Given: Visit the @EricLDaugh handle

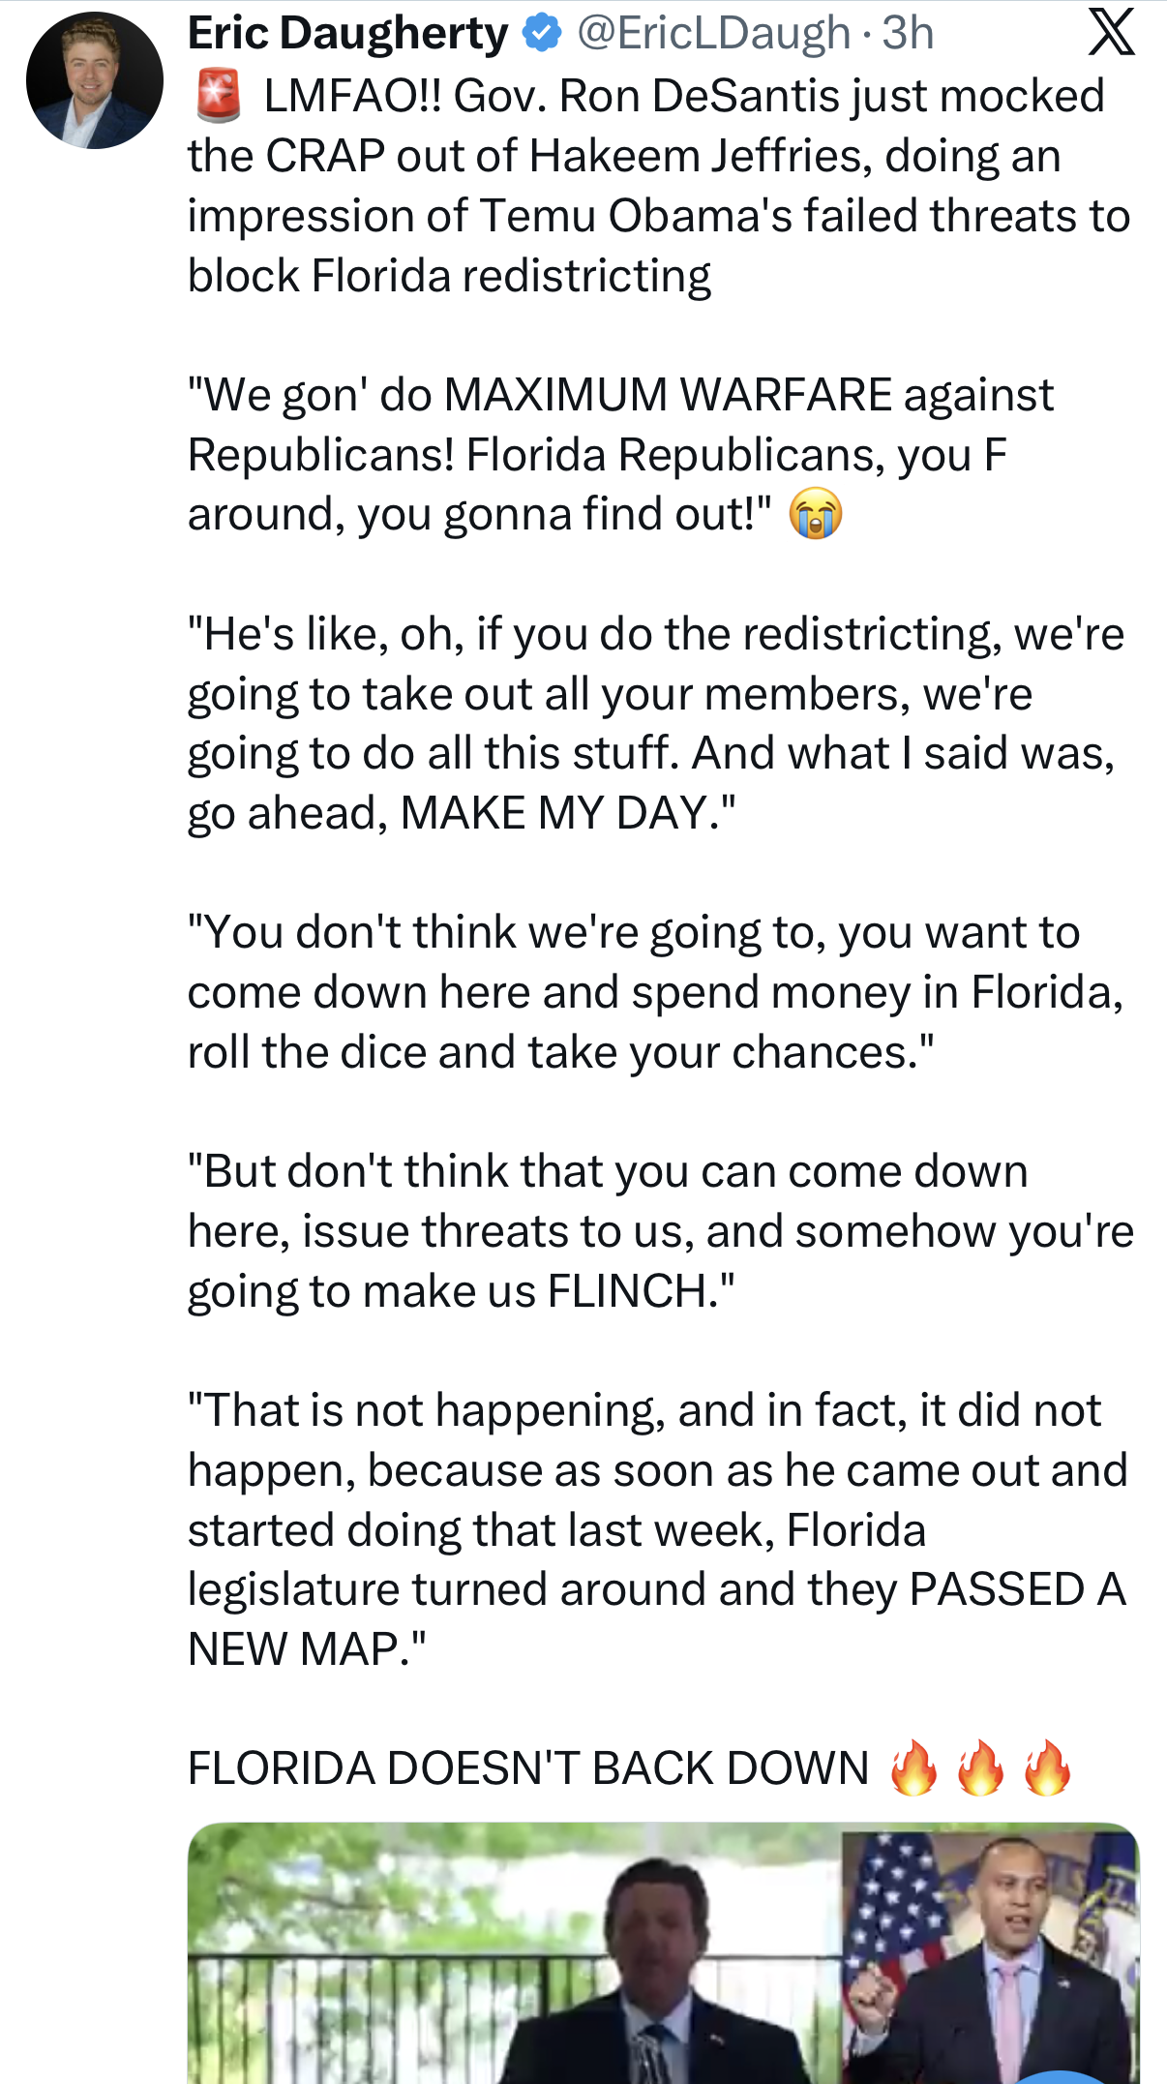Looking at the screenshot, I should (x=714, y=33).
